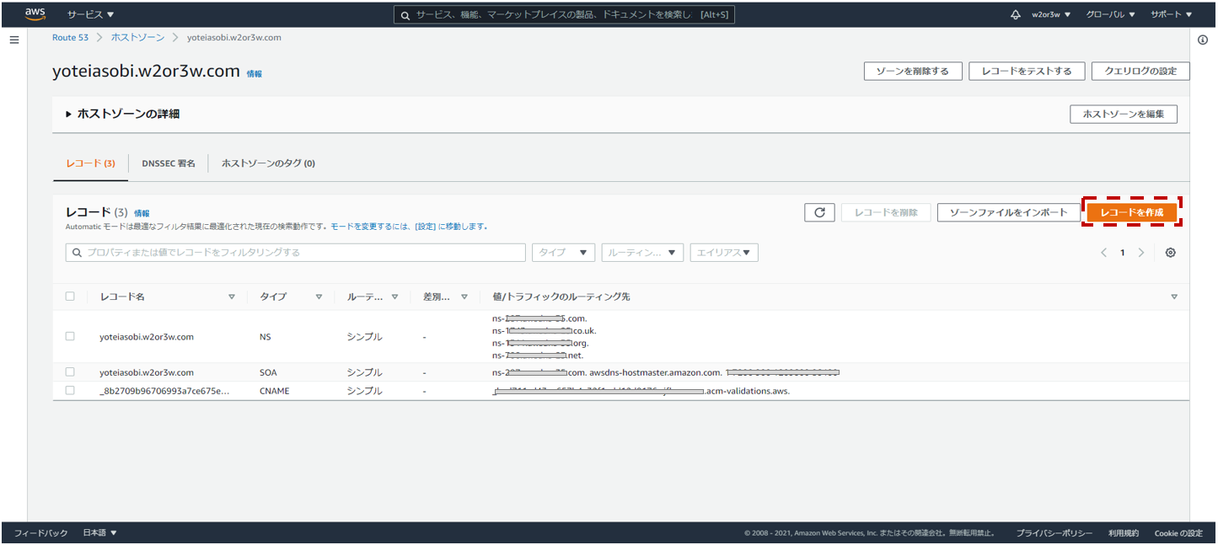Viewport: 1218px width, 545px height.
Task: Click ホストゾーン breadcrumb link
Action: point(138,38)
